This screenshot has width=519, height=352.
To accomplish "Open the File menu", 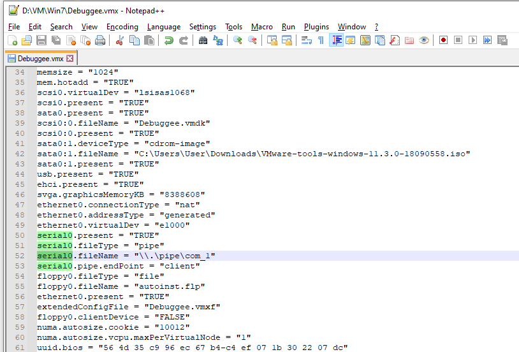I will tap(14, 27).
